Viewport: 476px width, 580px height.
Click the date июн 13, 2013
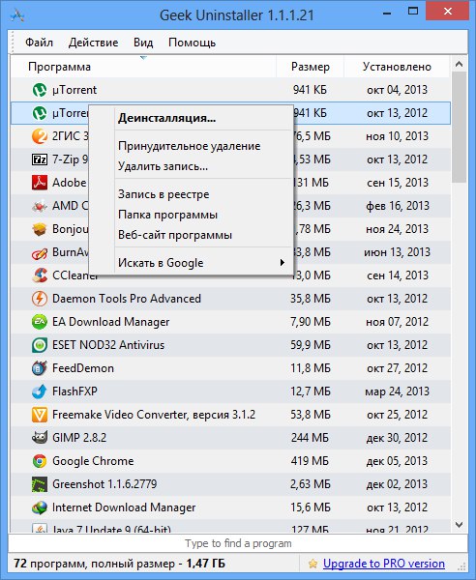tap(397, 252)
